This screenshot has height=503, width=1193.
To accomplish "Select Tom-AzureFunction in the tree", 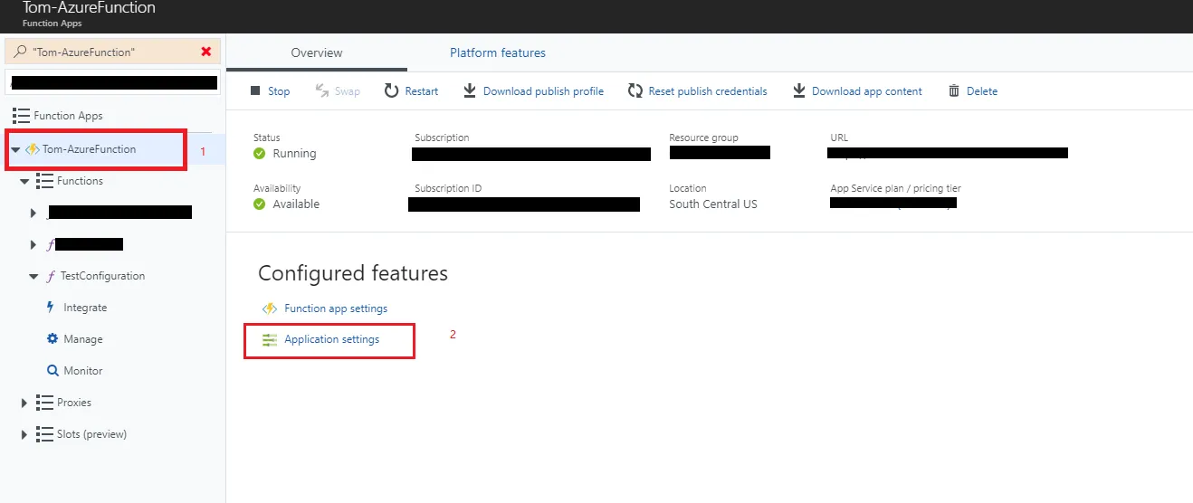I will tap(90, 149).
